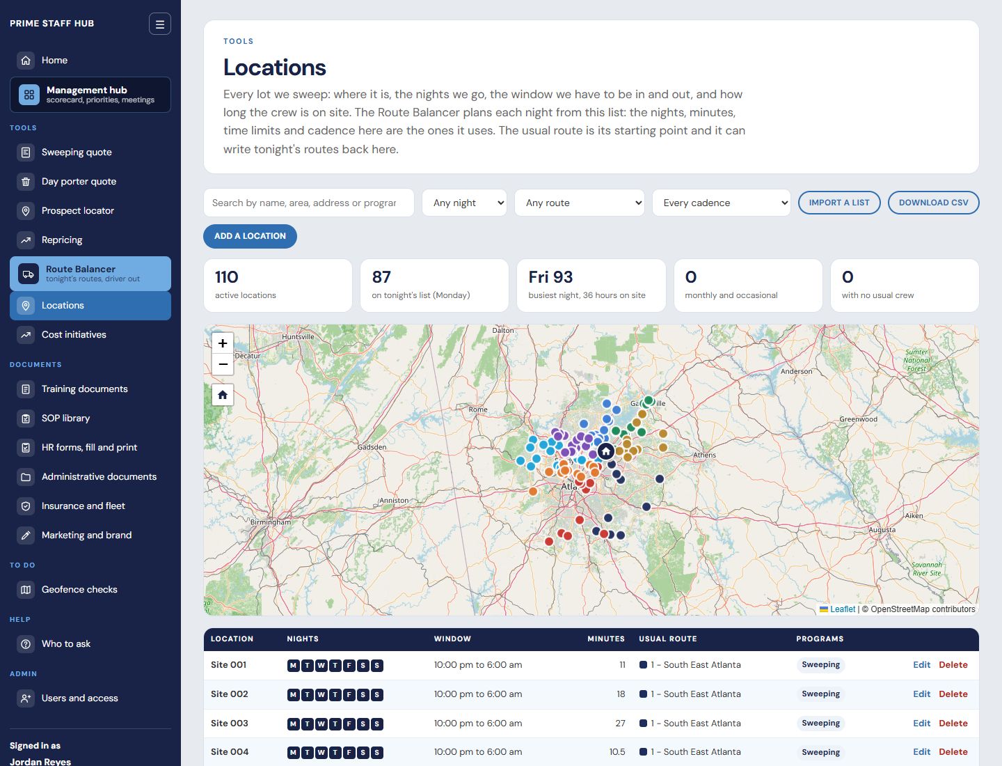The height and width of the screenshot is (766, 1002).
Task: Click the HR forms checklist icon
Action: 26,448
